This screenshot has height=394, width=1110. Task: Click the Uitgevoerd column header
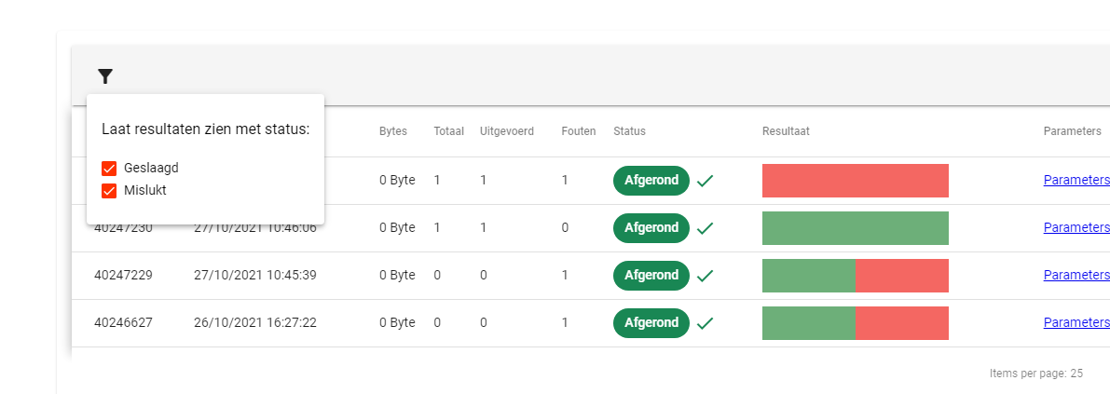click(x=506, y=131)
